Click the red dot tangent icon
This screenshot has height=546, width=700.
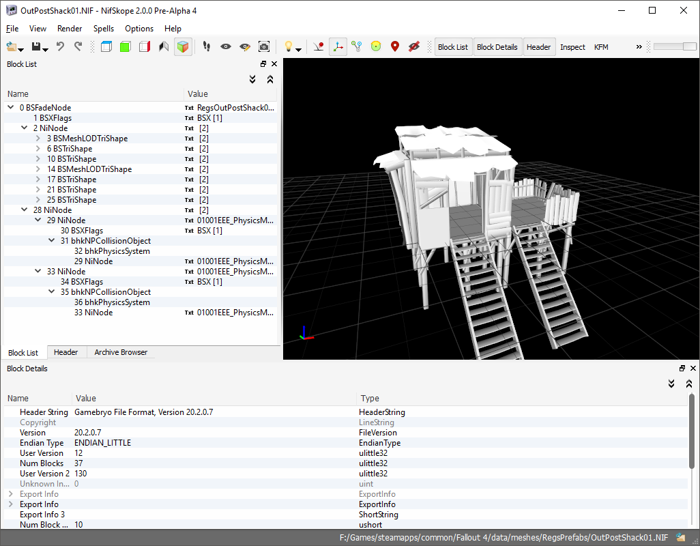(x=319, y=46)
